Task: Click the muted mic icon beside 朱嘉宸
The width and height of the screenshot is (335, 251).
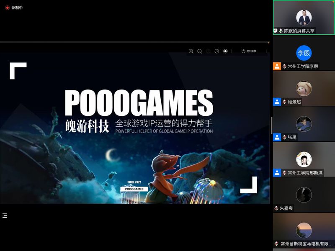Action: click(276, 208)
